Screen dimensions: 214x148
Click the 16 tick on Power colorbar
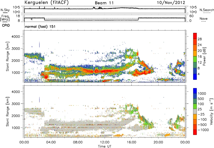(200, 57)
